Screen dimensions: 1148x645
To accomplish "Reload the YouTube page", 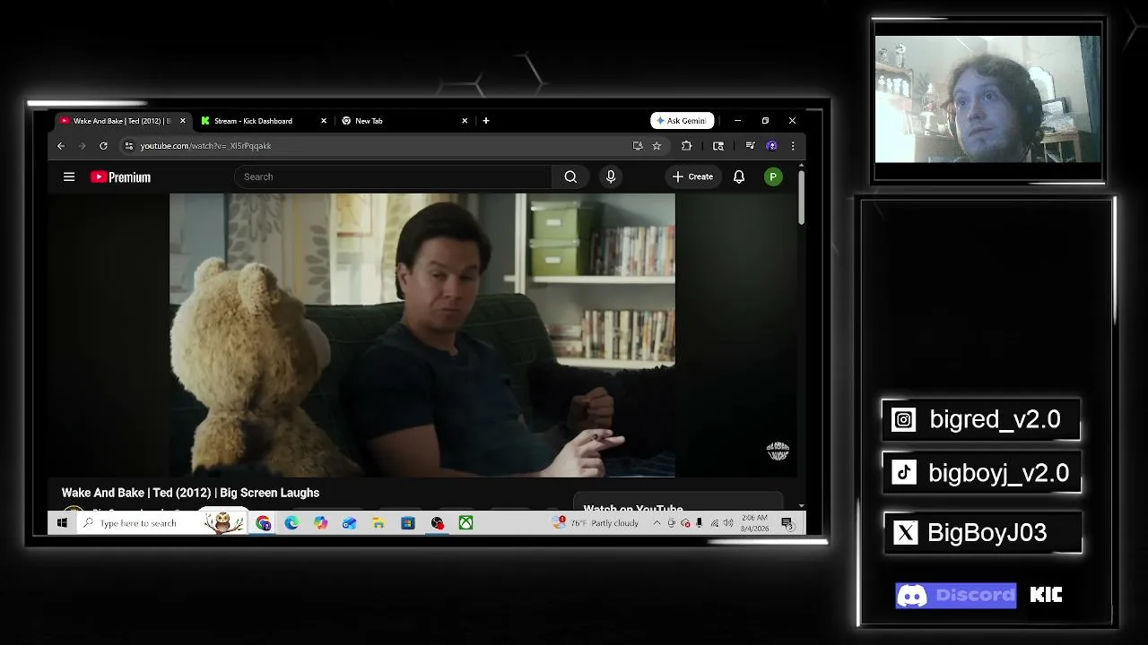I will pos(103,146).
